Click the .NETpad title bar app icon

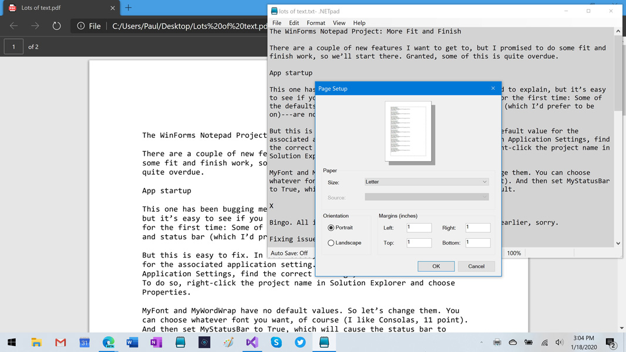coord(274,11)
